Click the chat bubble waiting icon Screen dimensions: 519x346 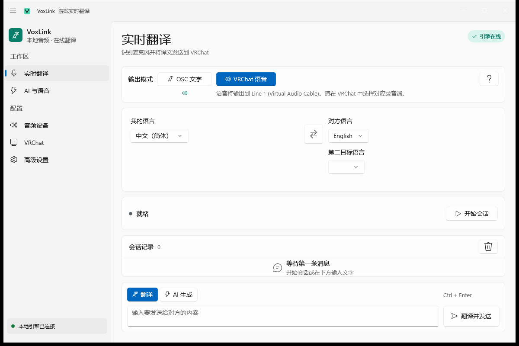pyautogui.click(x=278, y=268)
